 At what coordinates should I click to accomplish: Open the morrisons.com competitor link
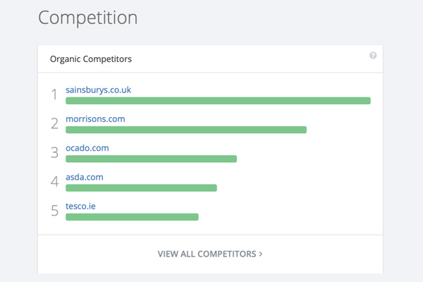[95, 119]
